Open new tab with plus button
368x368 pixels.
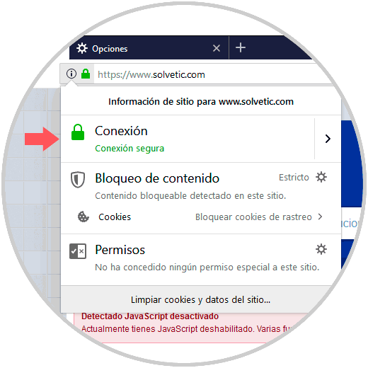coord(241,47)
